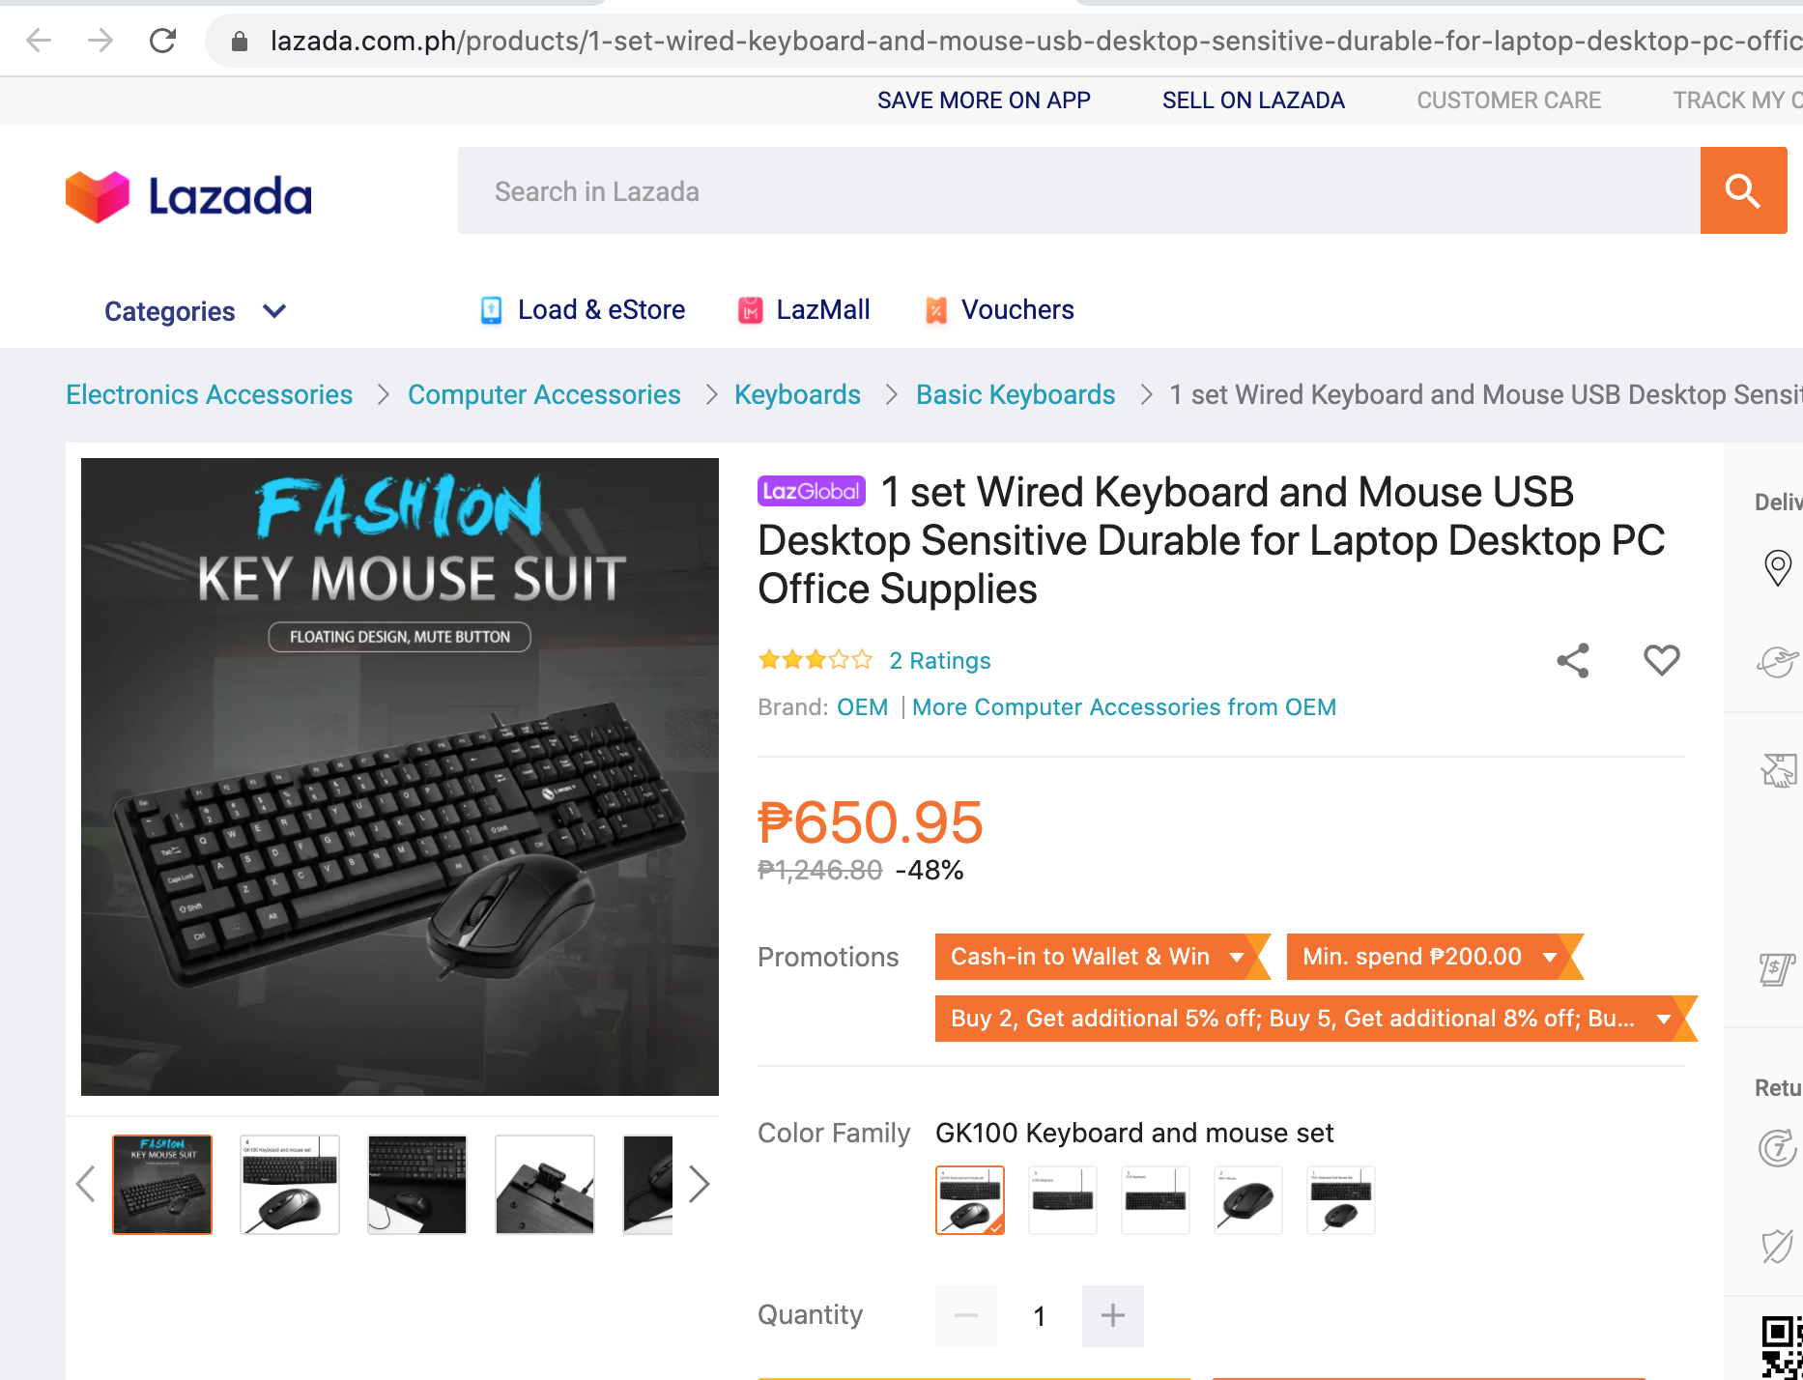Image resolution: width=1803 pixels, height=1380 pixels.
Task: Click the LazMall icon in the navigation
Action: click(750, 310)
